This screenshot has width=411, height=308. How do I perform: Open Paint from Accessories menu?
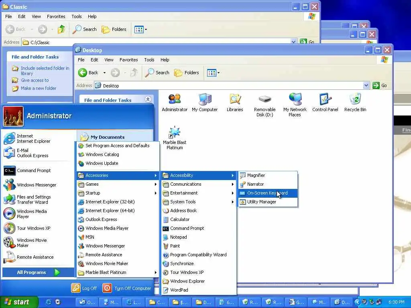198,246
